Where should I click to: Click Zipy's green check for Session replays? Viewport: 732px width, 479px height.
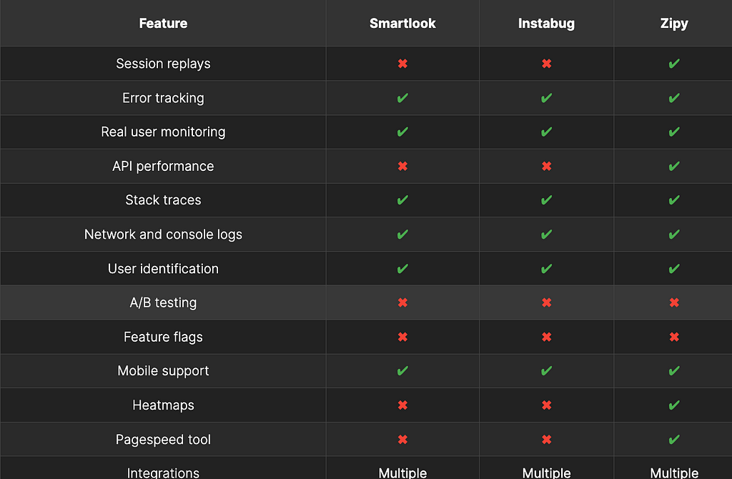coord(673,64)
